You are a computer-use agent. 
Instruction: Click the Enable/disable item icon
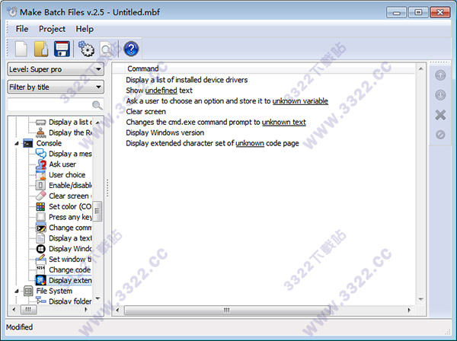click(x=40, y=185)
